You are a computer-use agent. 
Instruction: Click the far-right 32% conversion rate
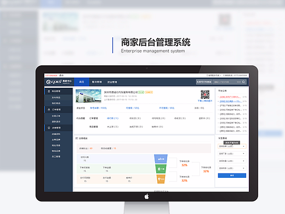pyautogui.click(x=206, y=171)
